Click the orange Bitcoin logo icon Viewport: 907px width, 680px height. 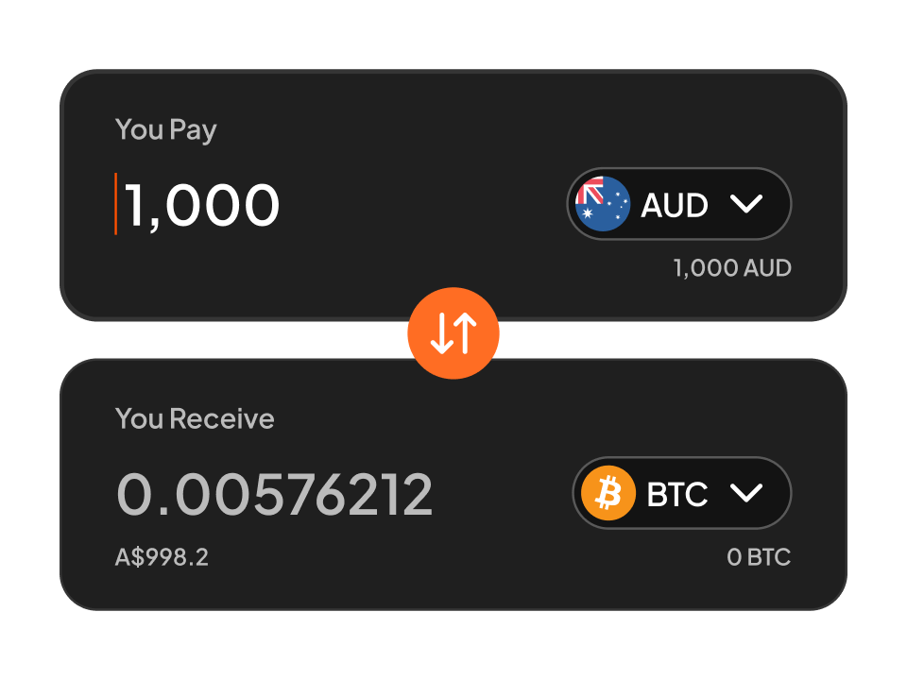pos(608,494)
